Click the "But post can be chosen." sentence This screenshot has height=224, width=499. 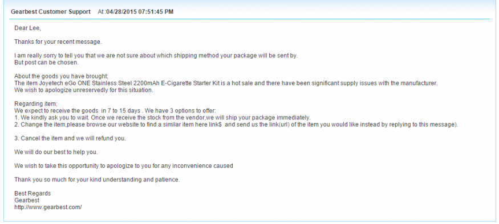coord(46,63)
